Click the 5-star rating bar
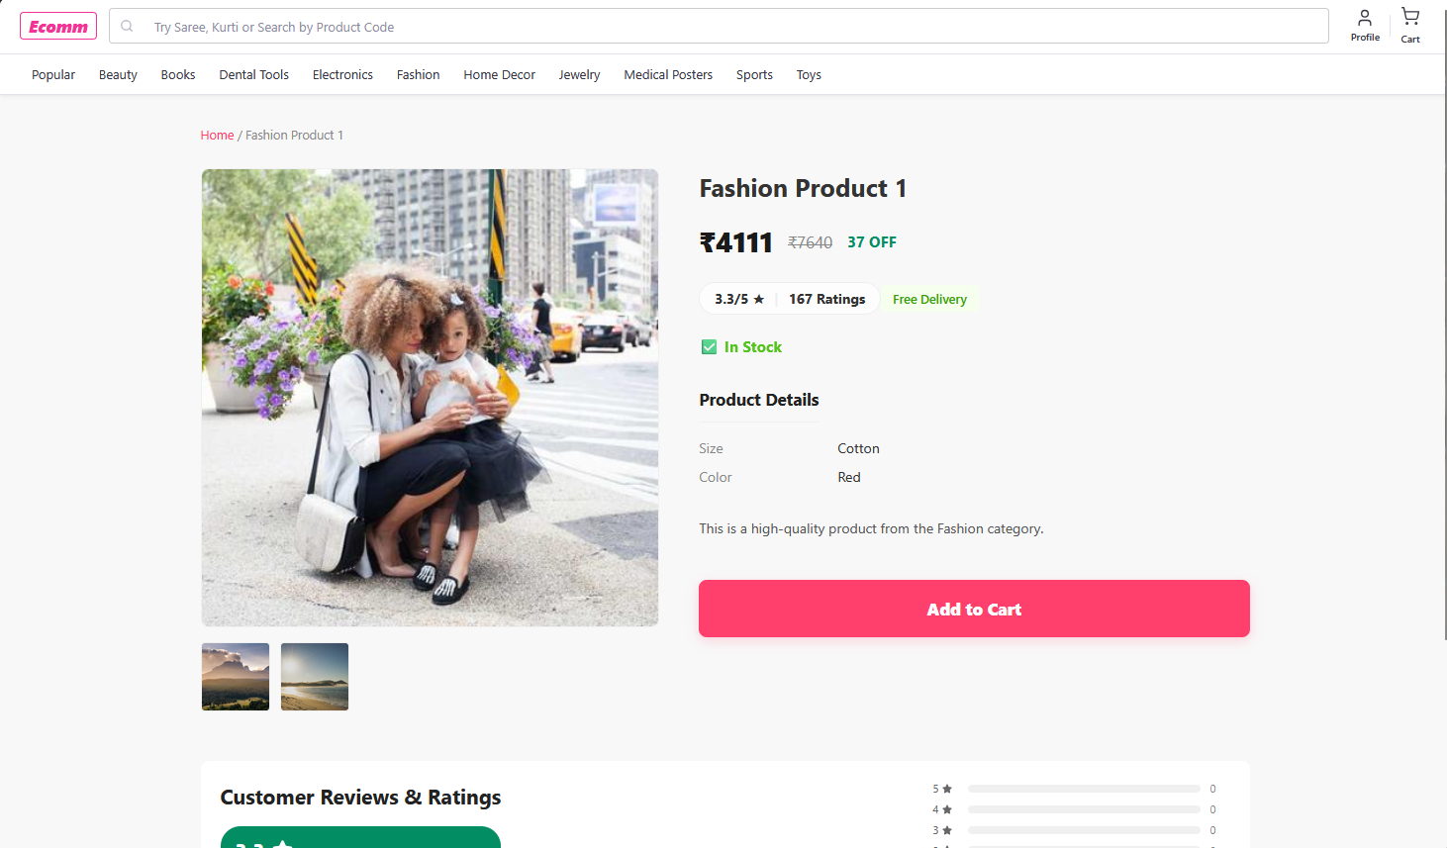Screen dimensions: 1447x848 1084,789
